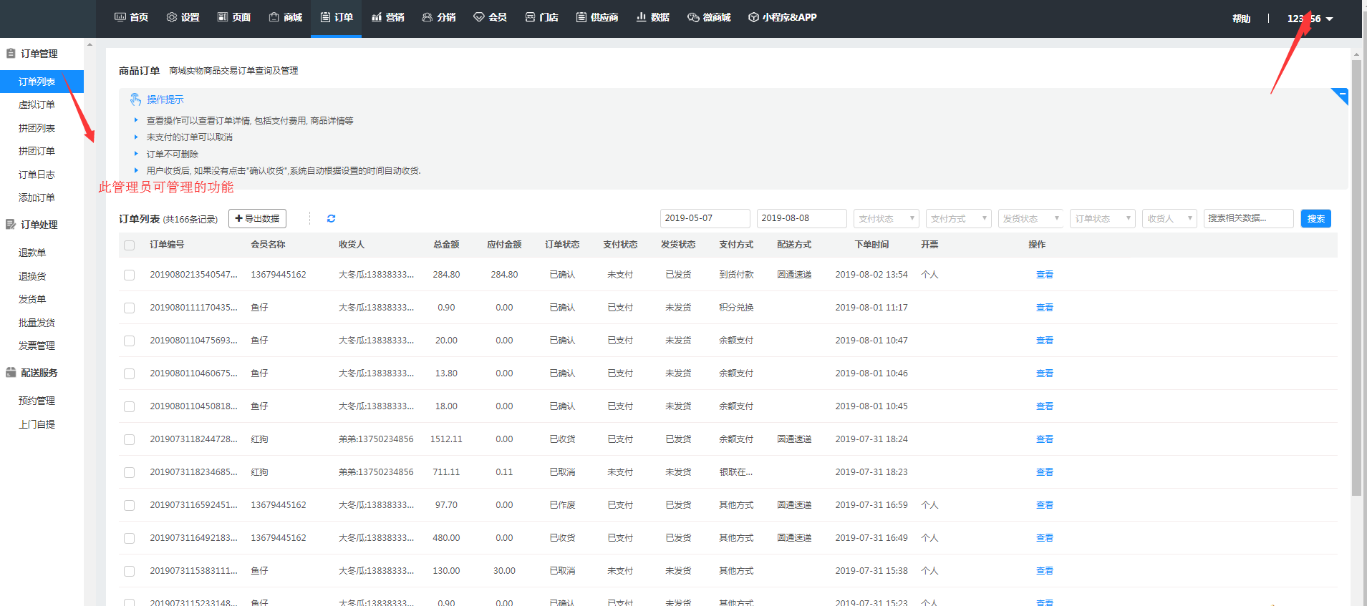Check the first order row checkbox
The image size is (1367, 606).
[x=130, y=275]
